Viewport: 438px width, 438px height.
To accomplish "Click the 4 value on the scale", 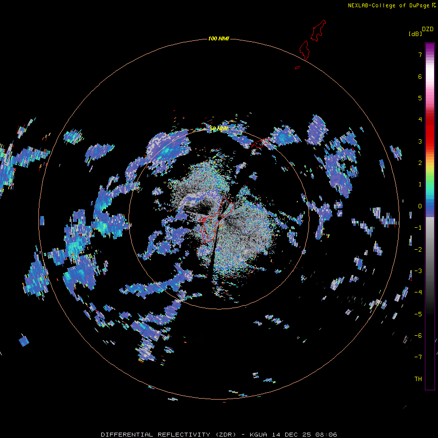I will tap(420, 120).
